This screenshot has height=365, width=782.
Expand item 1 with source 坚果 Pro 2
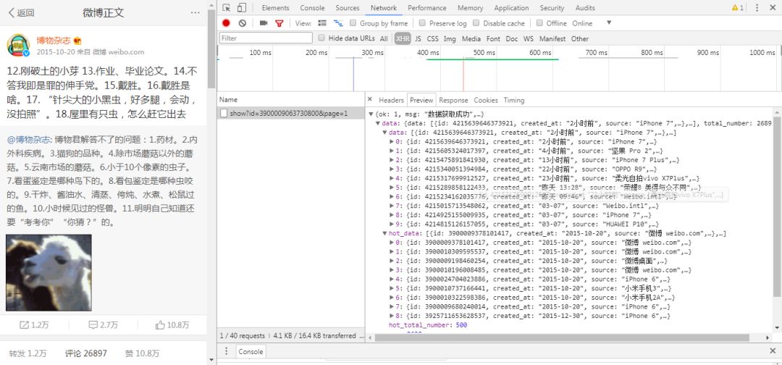tap(392, 151)
